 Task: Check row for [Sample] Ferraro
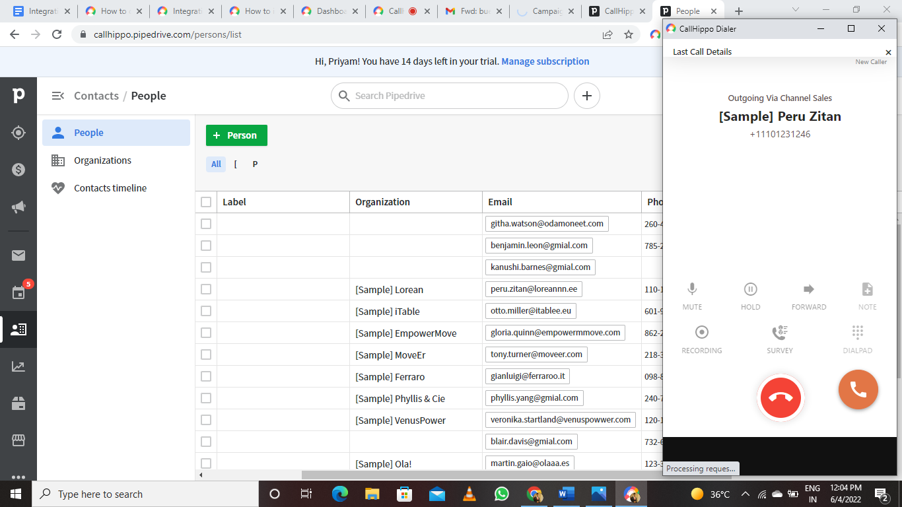(206, 376)
